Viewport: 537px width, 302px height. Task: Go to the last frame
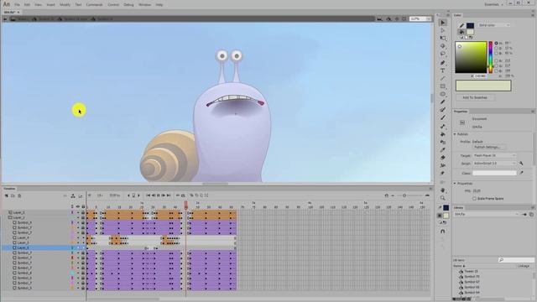(x=169, y=195)
